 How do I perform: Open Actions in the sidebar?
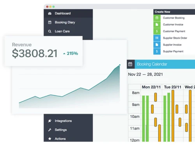coord(68,139)
